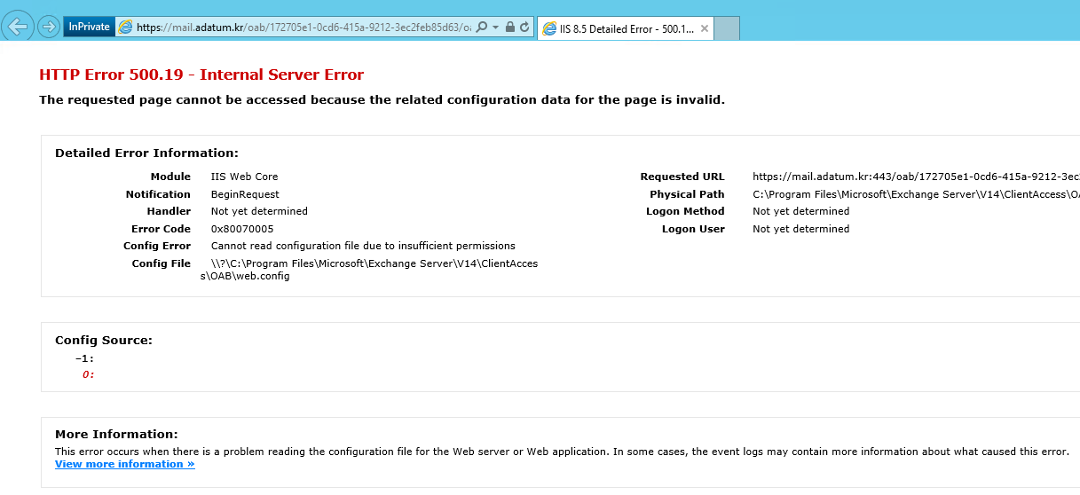Click the Config File web.config path text

(369, 270)
